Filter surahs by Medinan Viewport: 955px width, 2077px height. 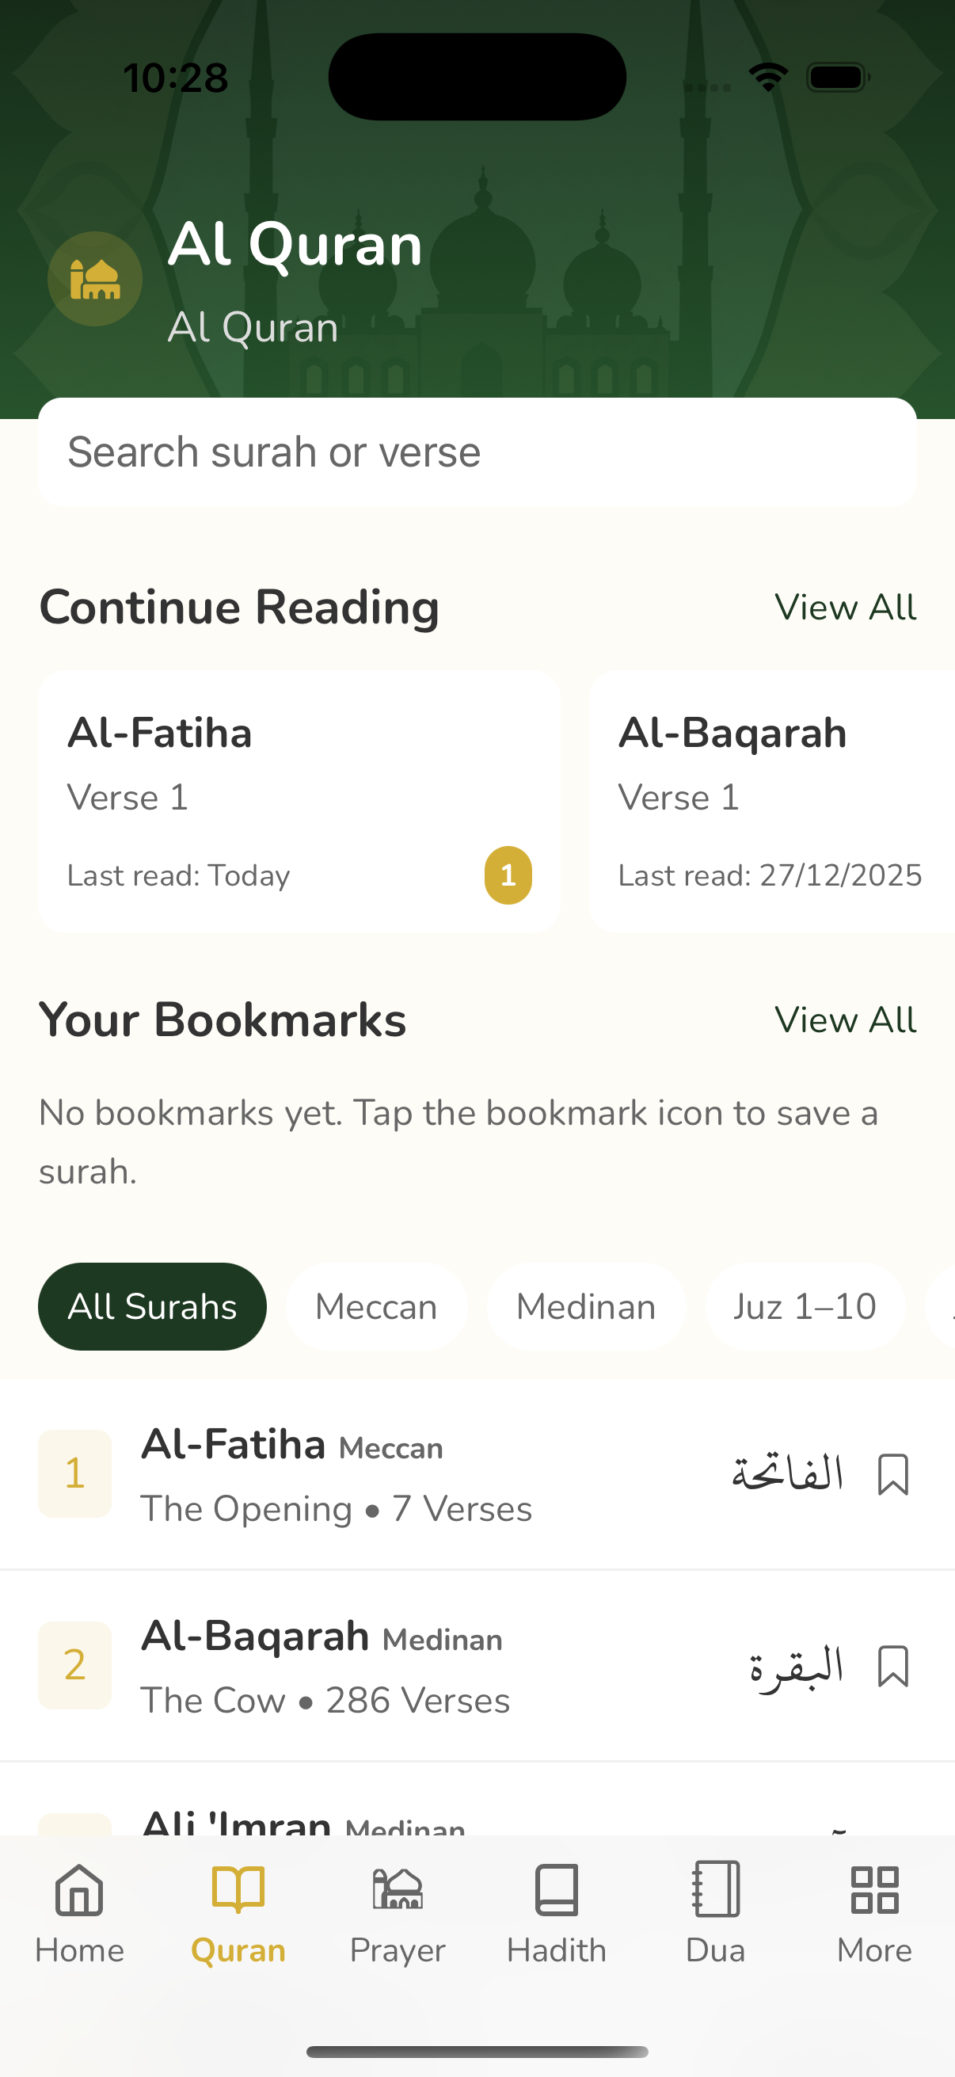tap(586, 1307)
